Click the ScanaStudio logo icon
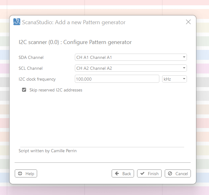 [x=17, y=22]
